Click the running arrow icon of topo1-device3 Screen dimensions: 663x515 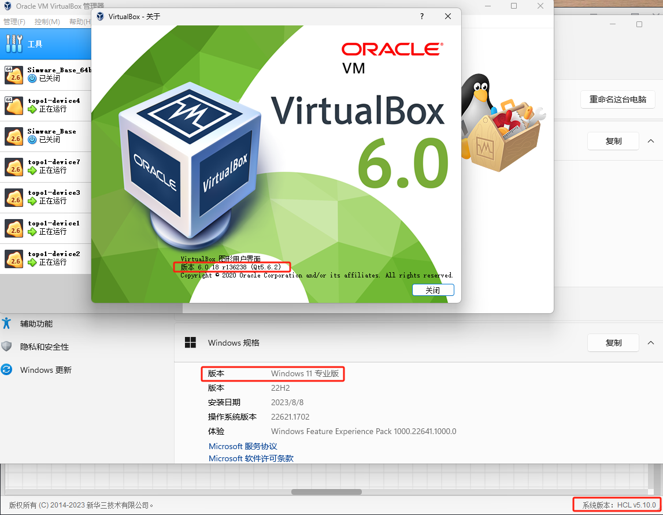pos(32,201)
